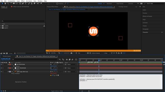This screenshot has width=165, height=92.
Task: Select the Brush tool
Action: (x=29, y=4)
